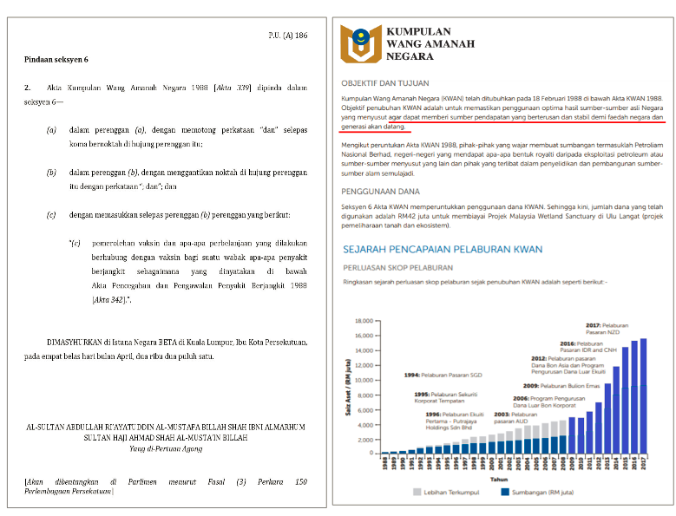Click the '(a)' sub-paragraph marker
Screen dimensions: 676x516
(51, 129)
